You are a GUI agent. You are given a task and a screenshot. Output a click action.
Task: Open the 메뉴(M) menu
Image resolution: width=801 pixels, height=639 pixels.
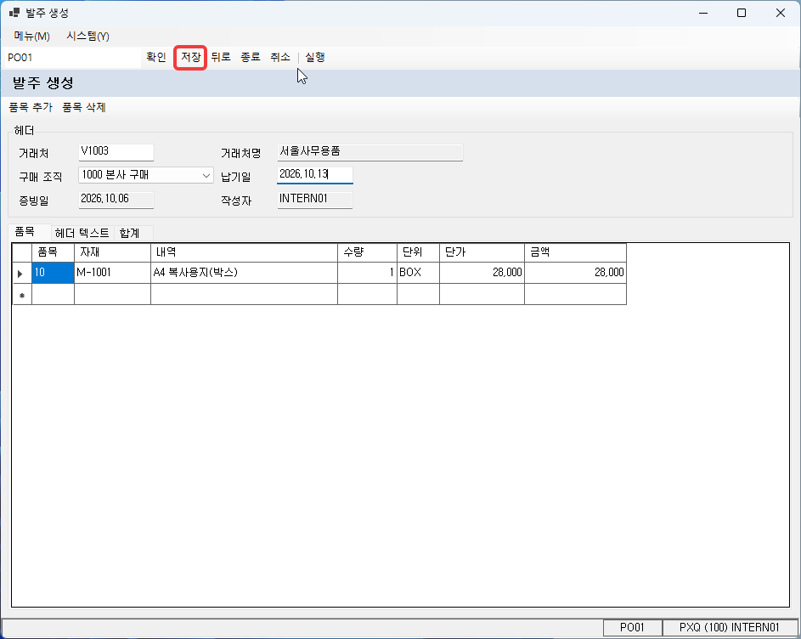pos(31,36)
